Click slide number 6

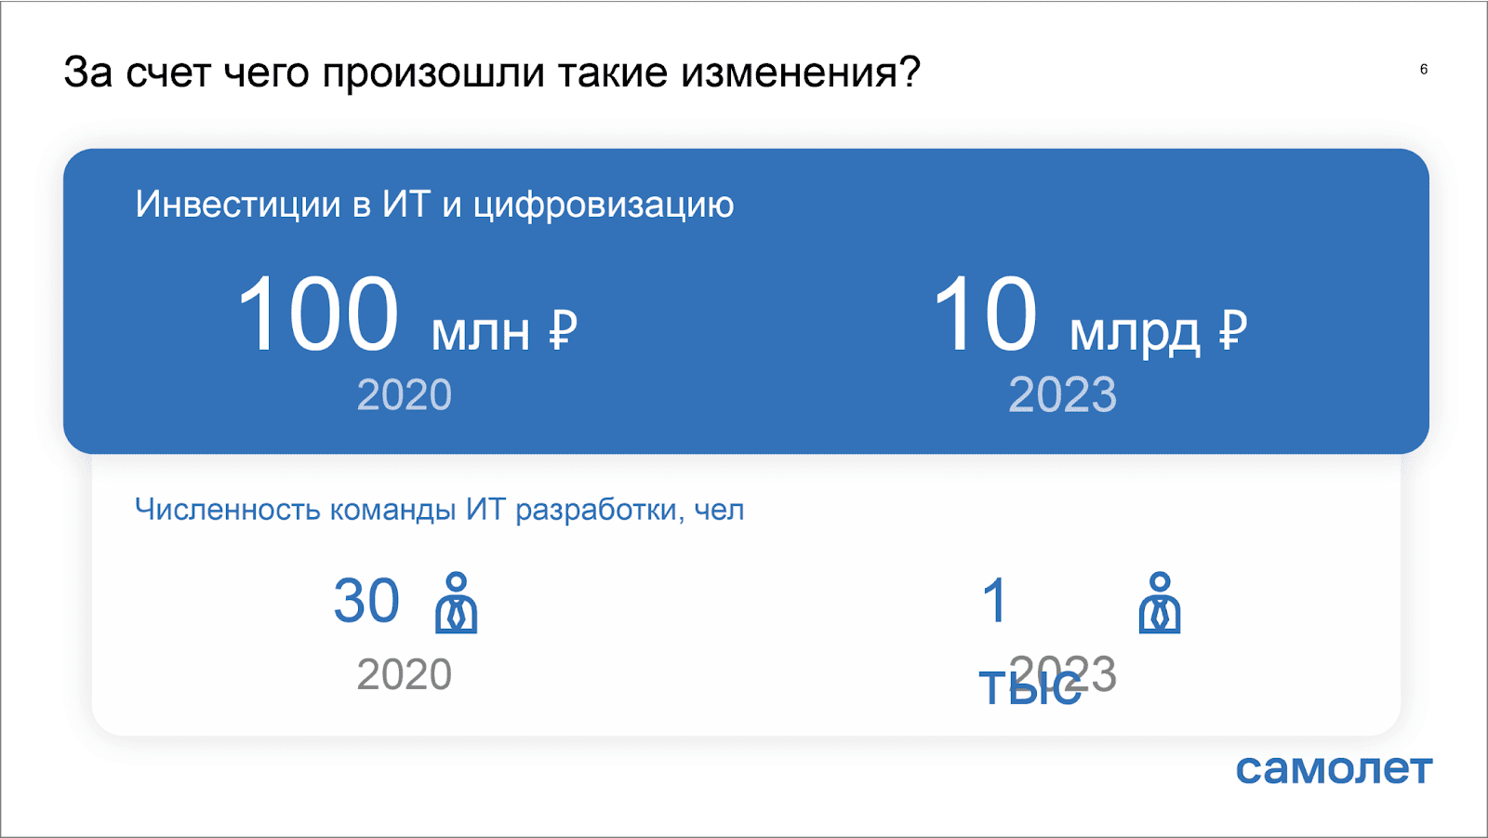click(x=1424, y=70)
